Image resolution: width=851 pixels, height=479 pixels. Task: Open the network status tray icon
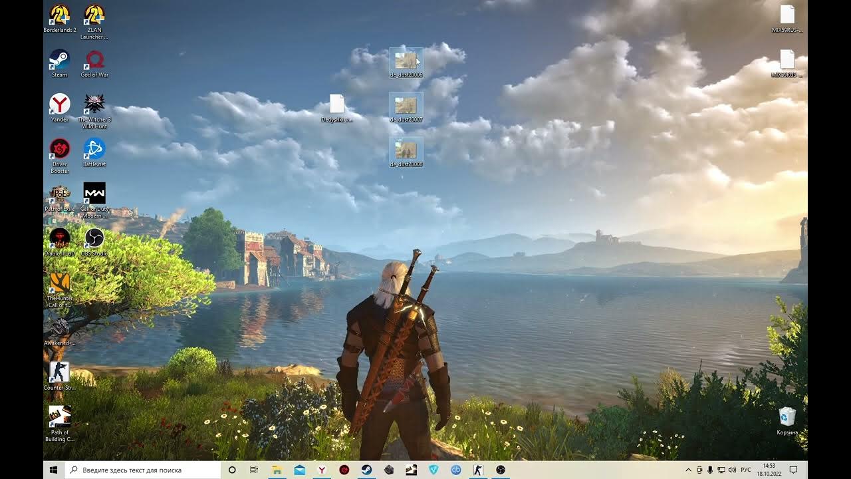pos(721,470)
